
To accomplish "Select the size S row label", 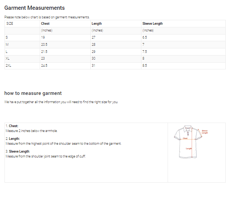I will point(7,37).
